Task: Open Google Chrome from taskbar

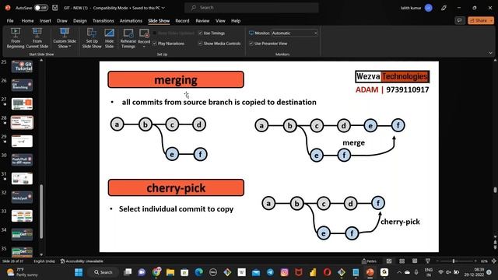Action: 156,272
